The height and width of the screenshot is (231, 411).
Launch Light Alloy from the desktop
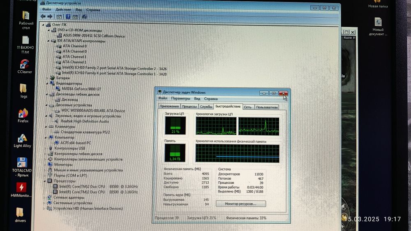(x=22, y=141)
